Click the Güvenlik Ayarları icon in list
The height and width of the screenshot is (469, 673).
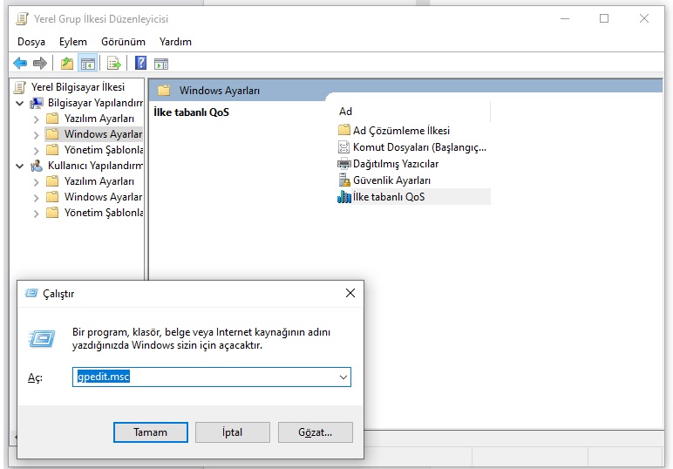(344, 180)
